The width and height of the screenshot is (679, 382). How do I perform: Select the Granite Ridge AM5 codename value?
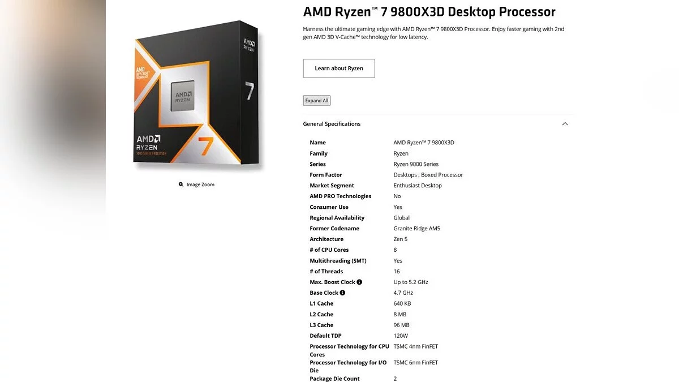[417, 229]
